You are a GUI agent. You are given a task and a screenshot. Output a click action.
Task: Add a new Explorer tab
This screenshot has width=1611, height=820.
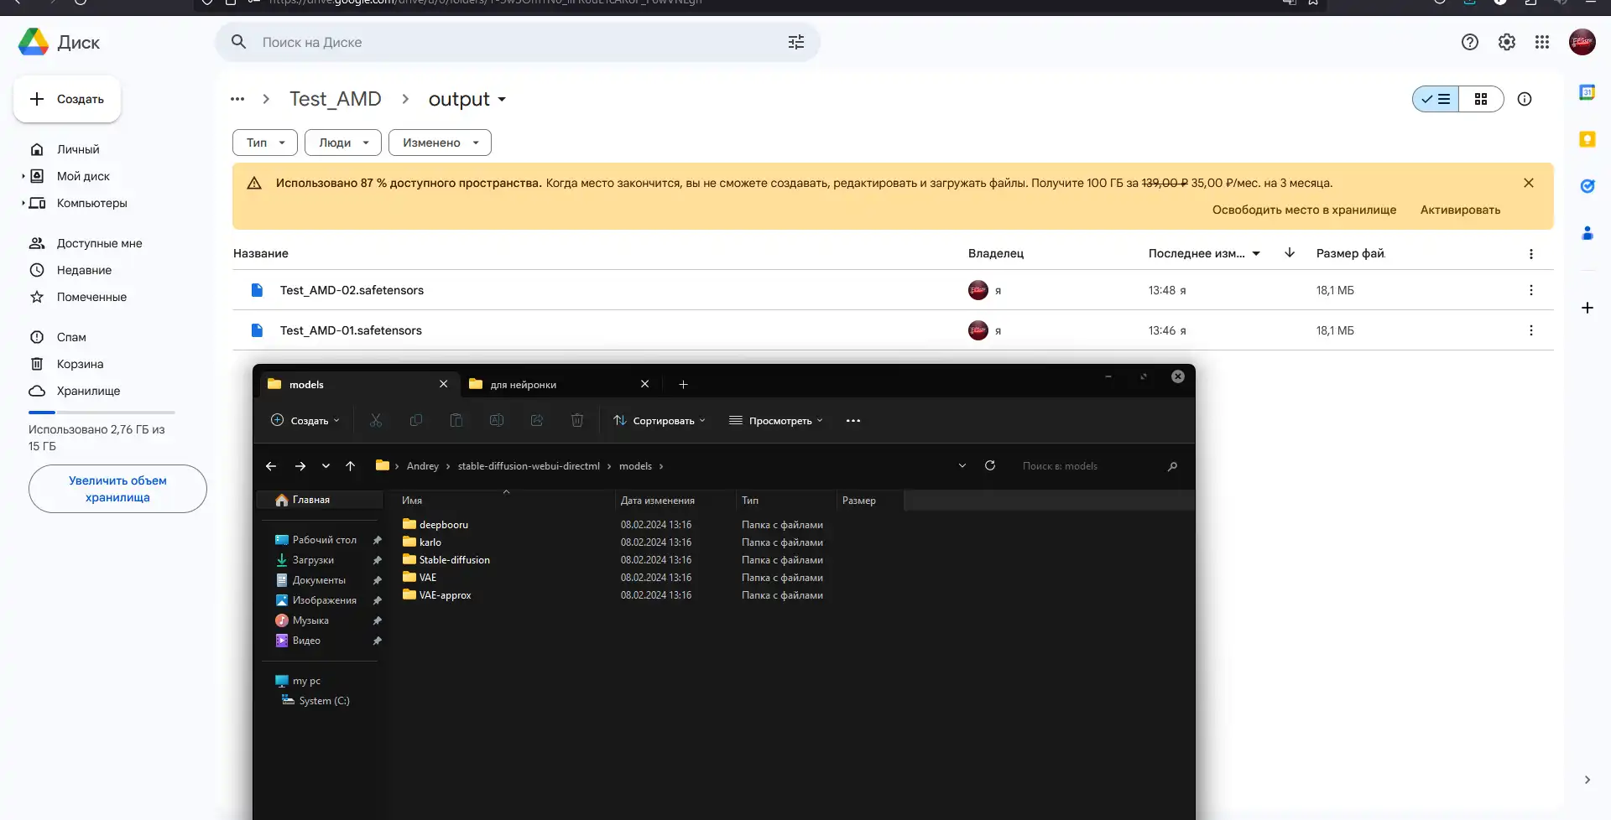tap(683, 384)
